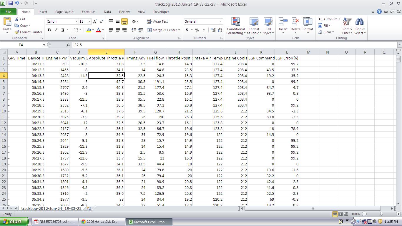Open the Formulas ribbon tab

89,12
